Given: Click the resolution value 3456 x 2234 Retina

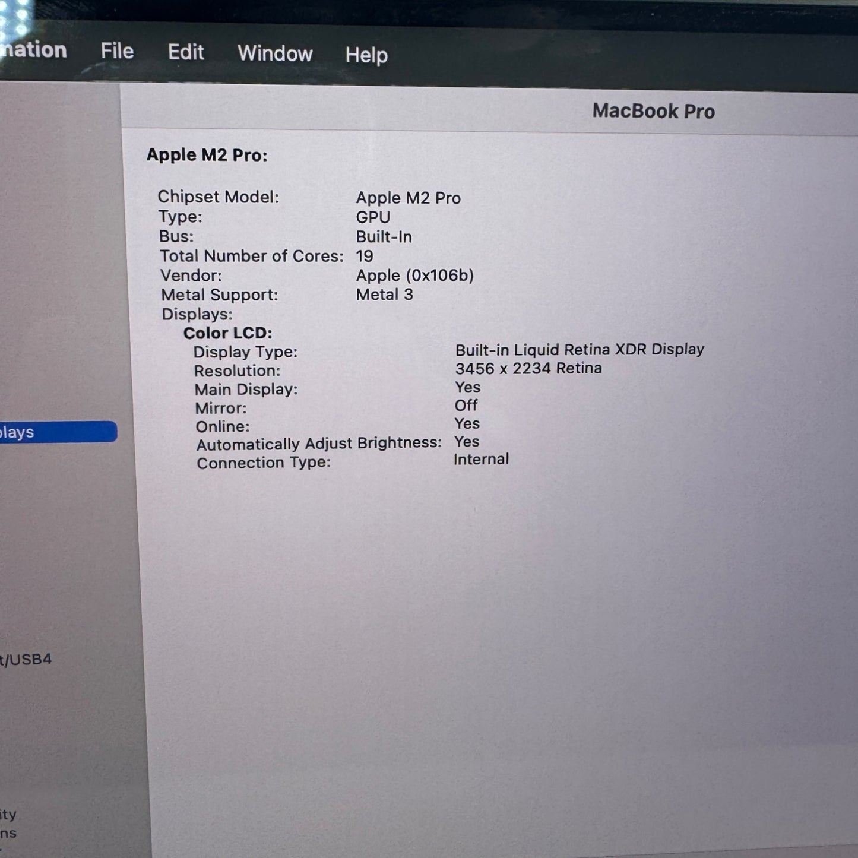Looking at the screenshot, I should click(x=528, y=368).
